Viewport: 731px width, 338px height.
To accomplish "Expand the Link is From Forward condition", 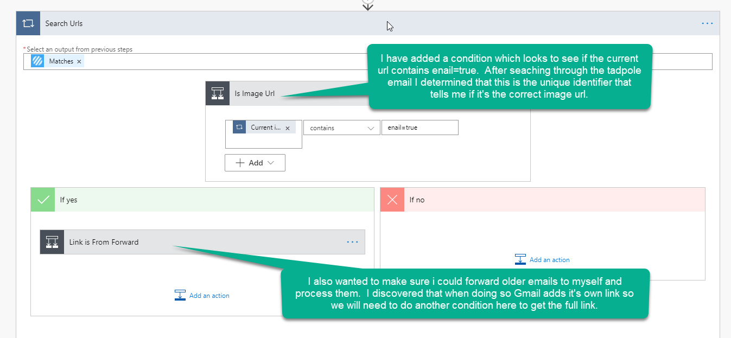I will pos(202,242).
